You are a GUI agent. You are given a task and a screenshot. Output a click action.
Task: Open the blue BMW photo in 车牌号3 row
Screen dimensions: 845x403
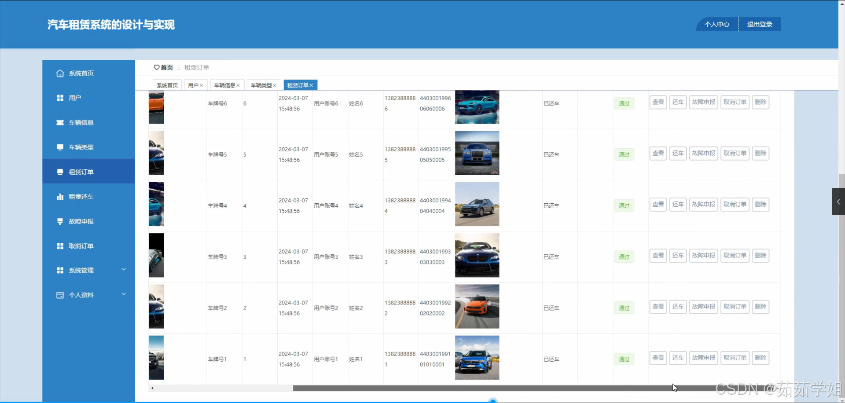click(x=477, y=255)
